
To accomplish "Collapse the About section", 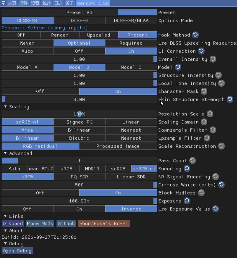I will 5,231.
